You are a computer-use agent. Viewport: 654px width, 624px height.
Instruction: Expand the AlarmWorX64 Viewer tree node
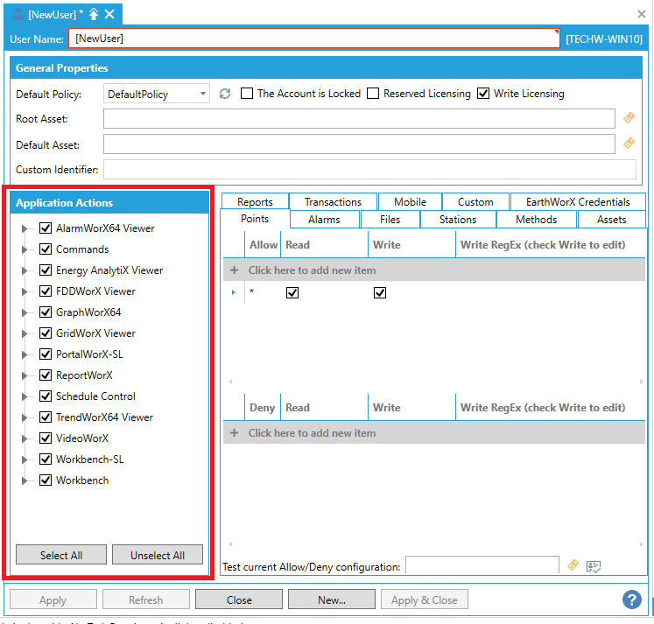tap(25, 228)
